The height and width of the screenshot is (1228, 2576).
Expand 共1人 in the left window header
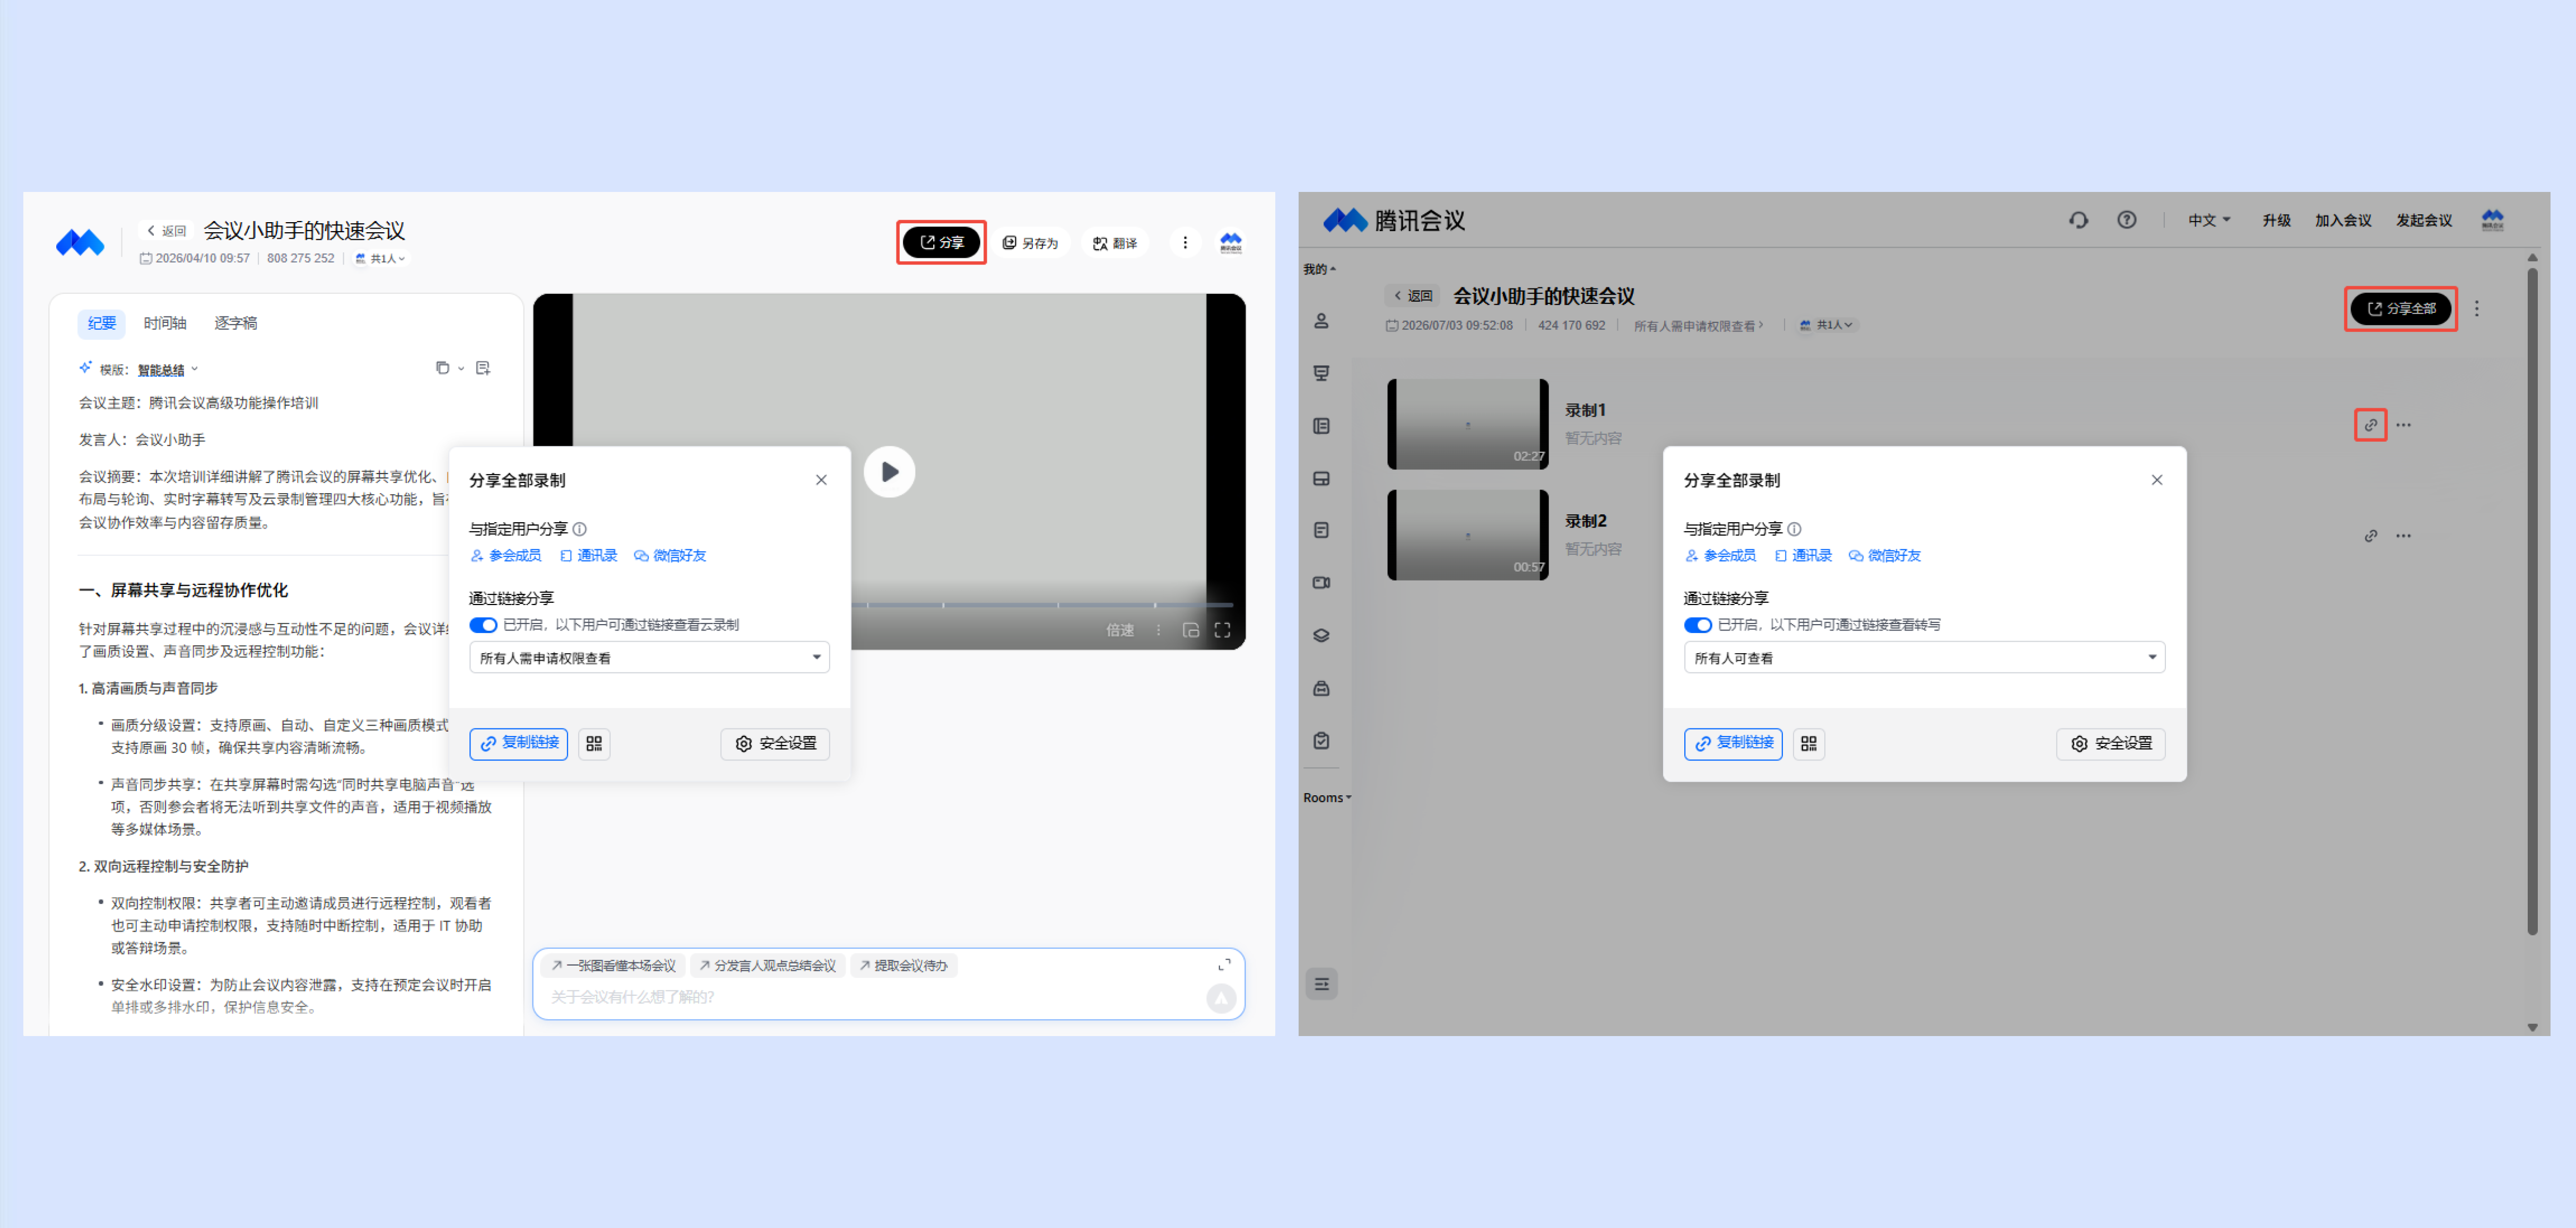point(380,259)
